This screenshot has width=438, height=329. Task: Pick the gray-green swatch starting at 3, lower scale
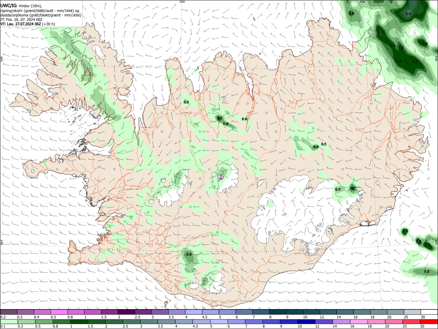(149, 322)
